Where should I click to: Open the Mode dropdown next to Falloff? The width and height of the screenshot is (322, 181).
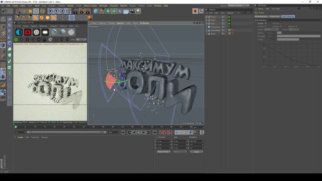(x=294, y=30)
